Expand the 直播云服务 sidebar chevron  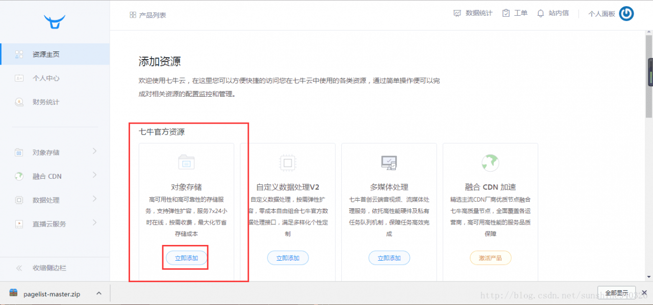point(95,223)
